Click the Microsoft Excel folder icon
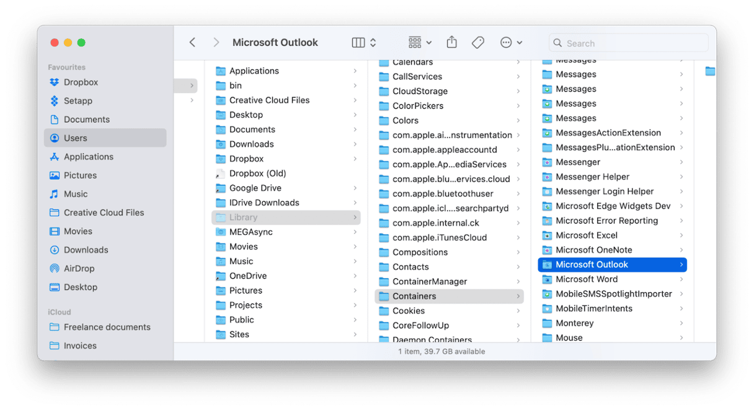Image resolution: width=754 pixels, height=410 pixels. click(x=547, y=235)
